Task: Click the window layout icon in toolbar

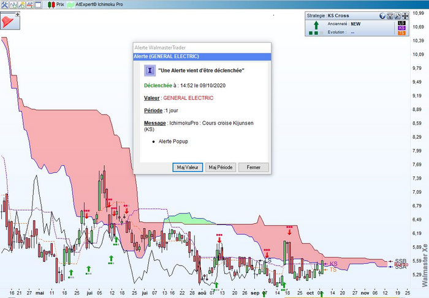Action: (38, 4)
